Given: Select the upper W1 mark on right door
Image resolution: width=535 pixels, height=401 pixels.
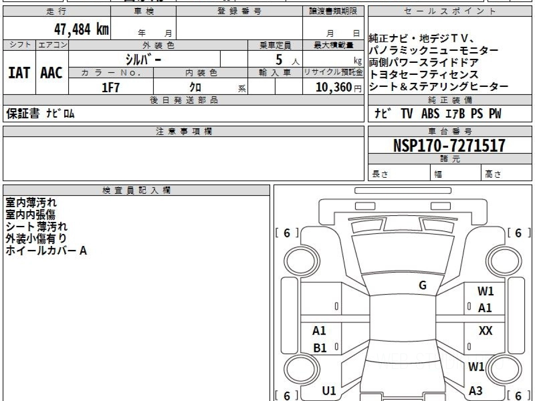Looking at the screenshot, I should pos(486,292).
